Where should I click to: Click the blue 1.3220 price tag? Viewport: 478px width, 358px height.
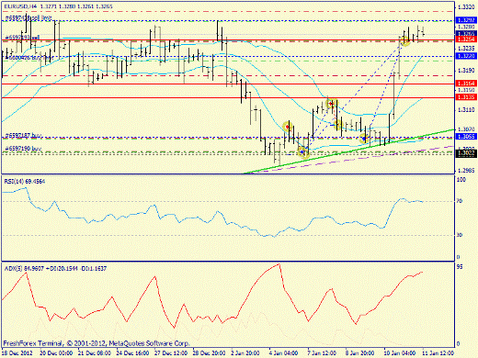466,56
